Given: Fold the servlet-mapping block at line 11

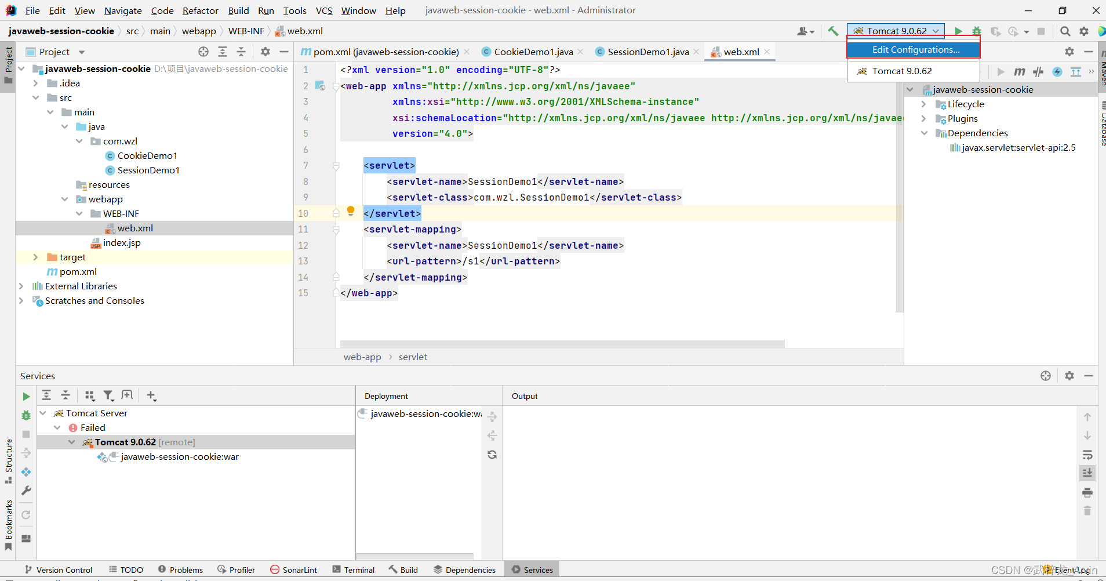Looking at the screenshot, I should tap(336, 230).
